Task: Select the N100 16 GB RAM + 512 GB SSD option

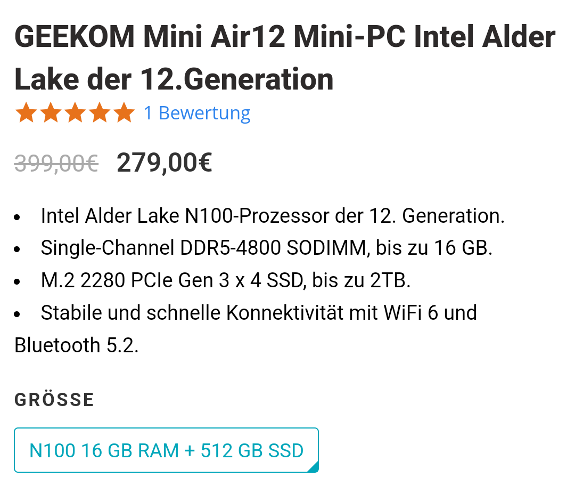Action: pyautogui.click(x=166, y=450)
